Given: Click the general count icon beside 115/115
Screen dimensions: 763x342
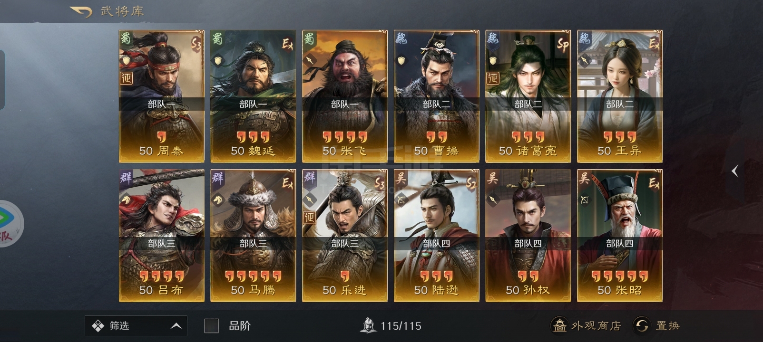Looking at the screenshot, I should pos(368,325).
